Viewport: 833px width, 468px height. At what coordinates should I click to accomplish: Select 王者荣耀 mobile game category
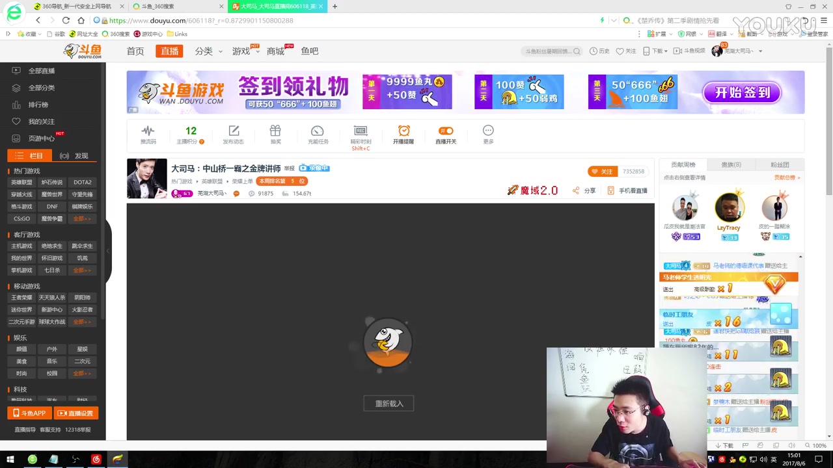coord(21,298)
